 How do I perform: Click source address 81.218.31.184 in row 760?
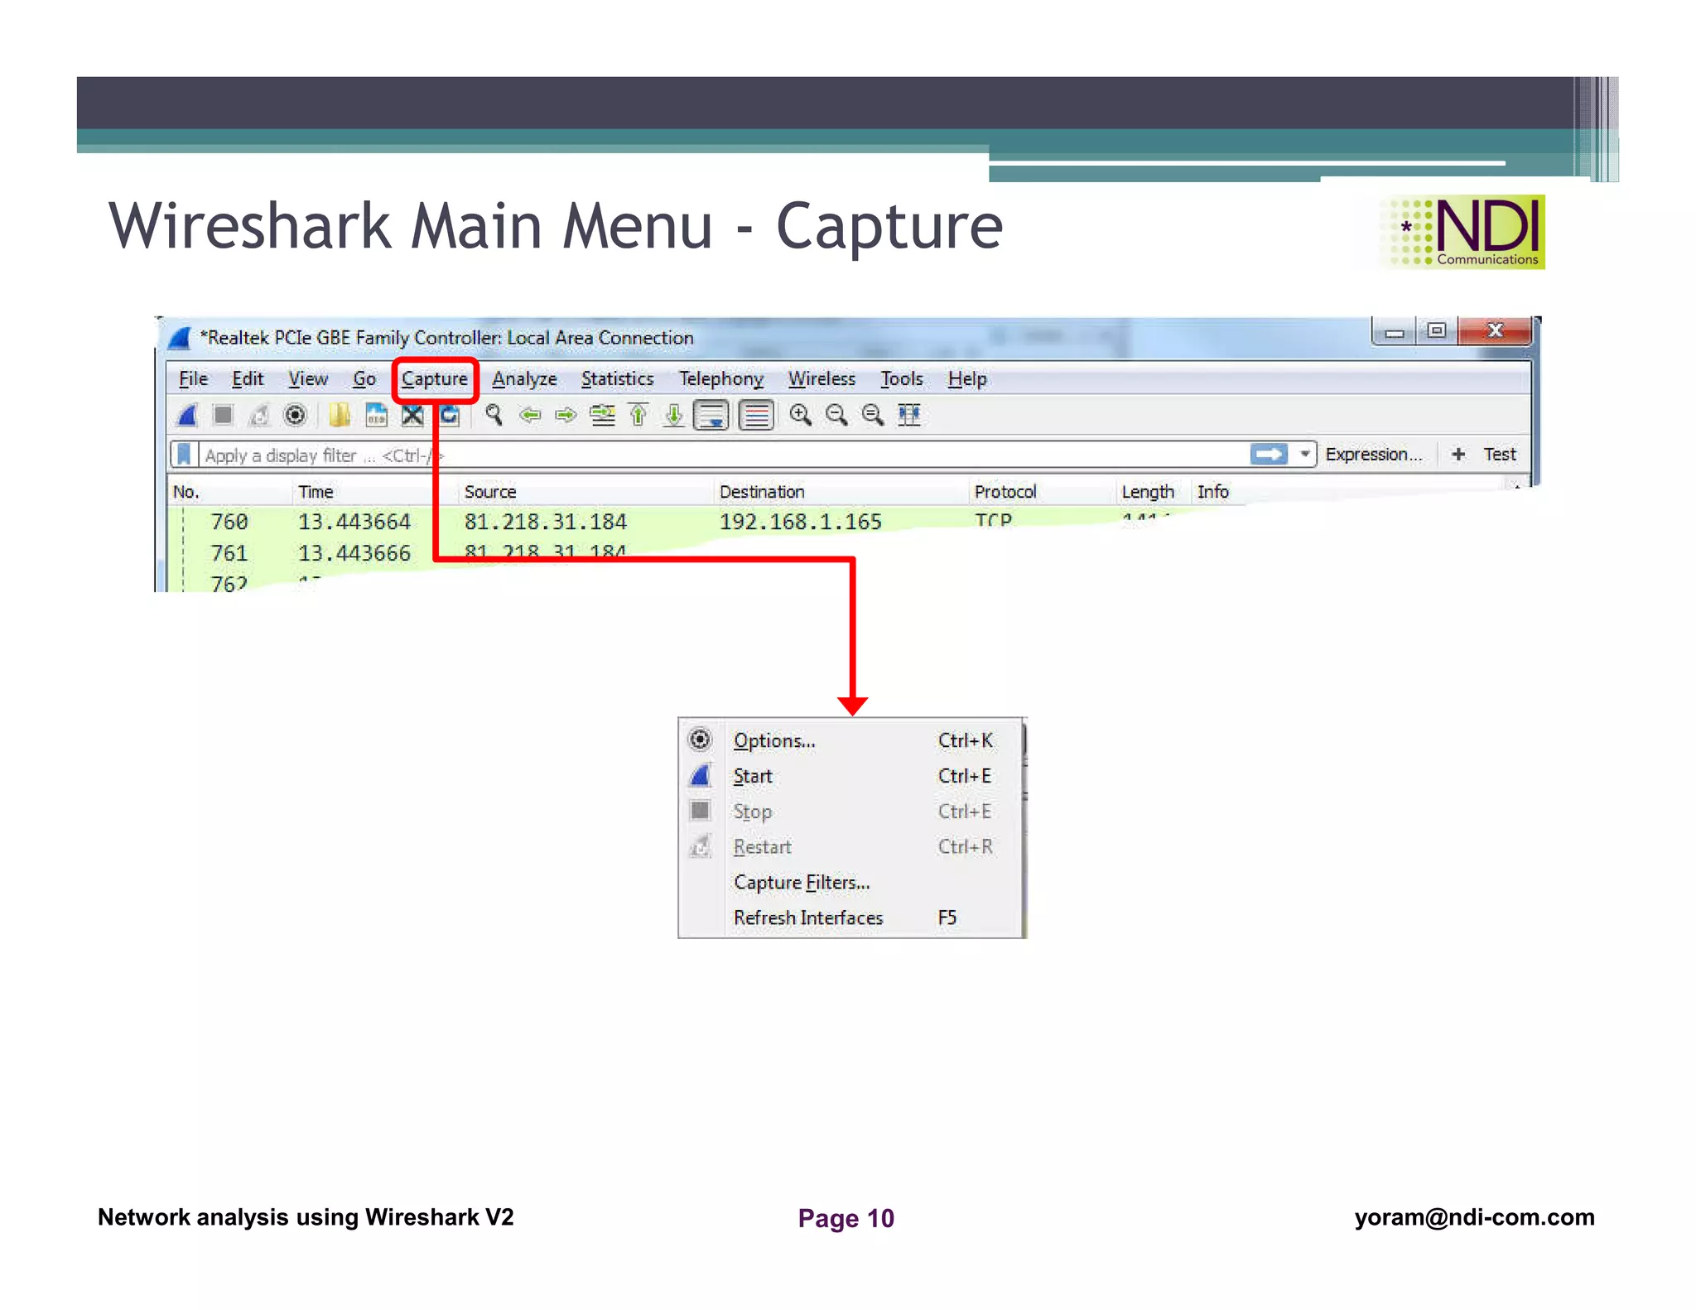(x=545, y=522)
